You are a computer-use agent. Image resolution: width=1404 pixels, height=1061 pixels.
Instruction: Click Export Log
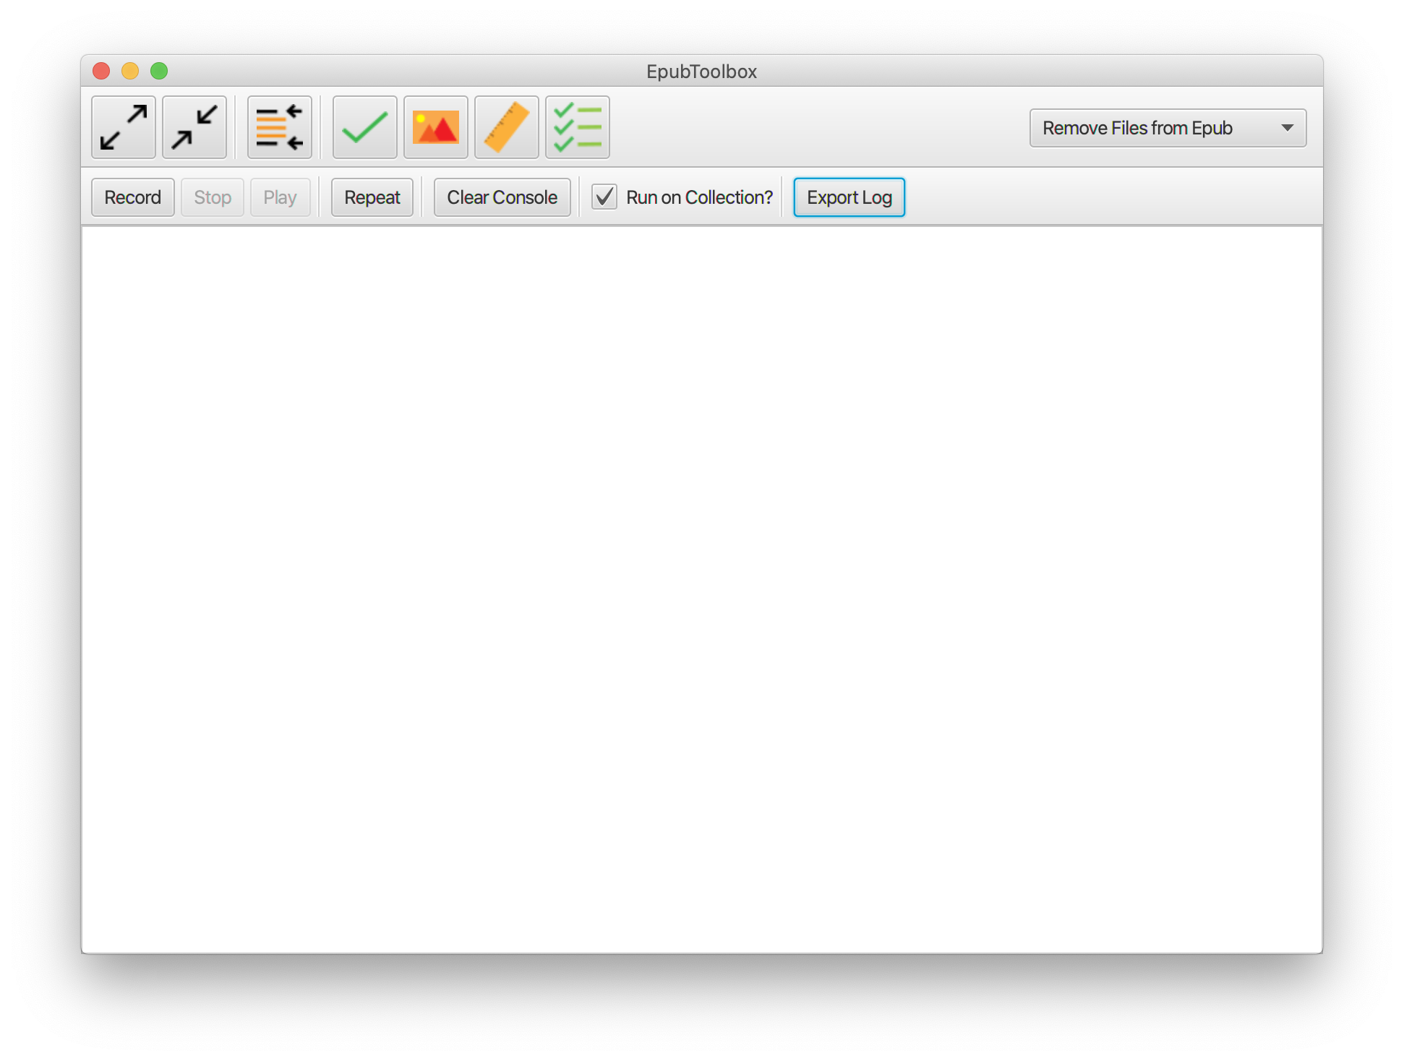[x=849, y=197]
